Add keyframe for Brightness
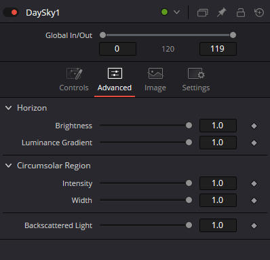 254,126
